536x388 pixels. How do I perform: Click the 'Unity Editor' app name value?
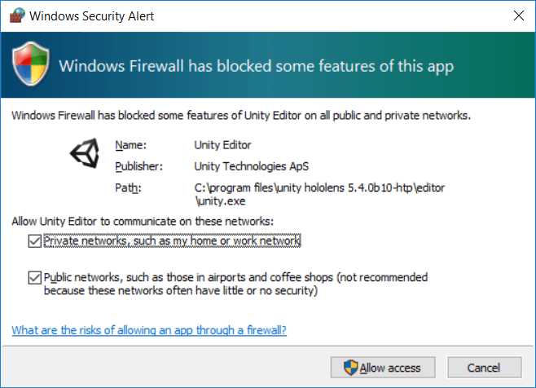point(223,145)
